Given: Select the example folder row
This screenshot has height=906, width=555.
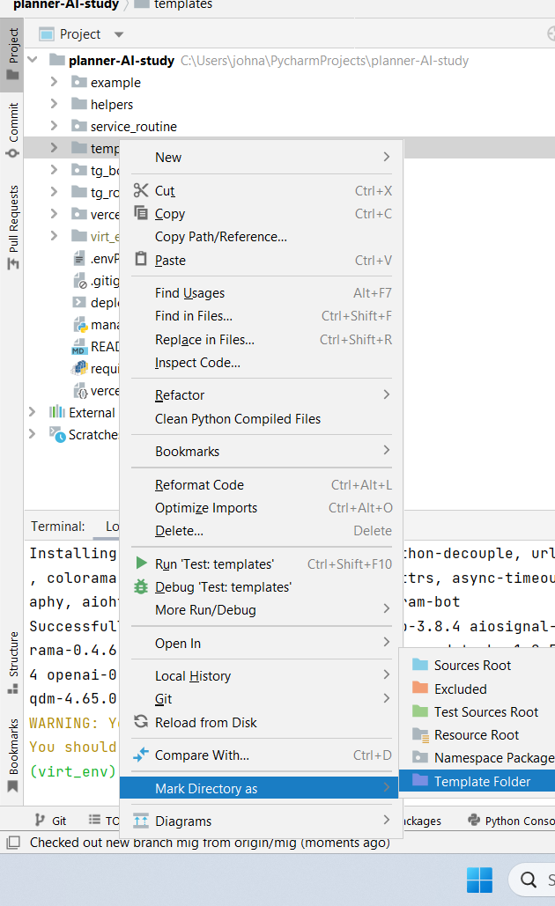Looking at the screenshot, I should point(289,82).
